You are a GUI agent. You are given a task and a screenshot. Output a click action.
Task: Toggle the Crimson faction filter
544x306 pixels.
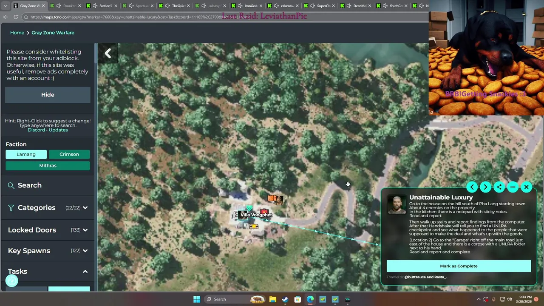[69, 154]
